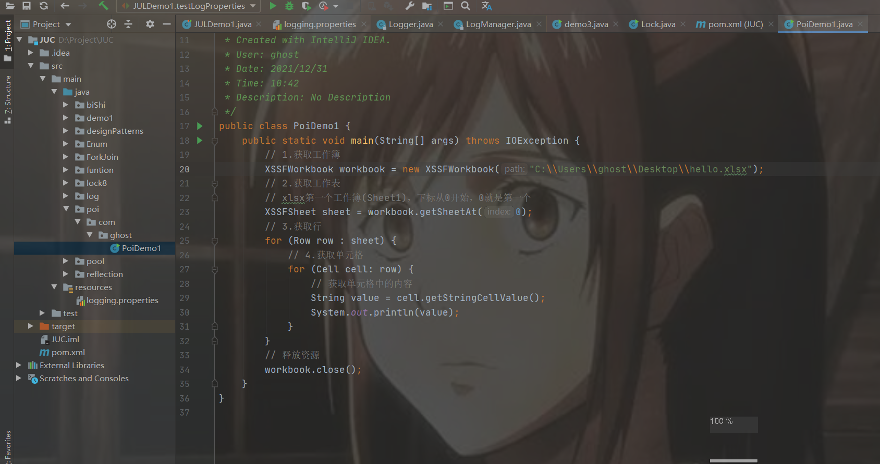Navigate back with the left arrow icon
The width and height of the screenshot is (880, 464).
[65, 6]
